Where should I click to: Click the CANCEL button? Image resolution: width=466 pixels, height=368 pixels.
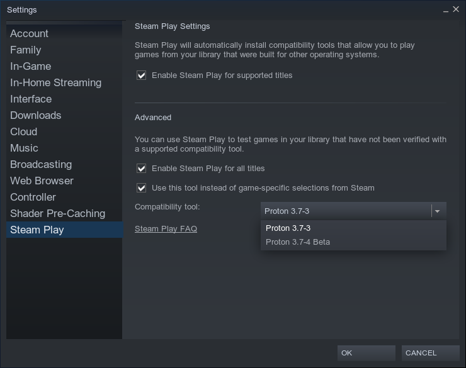pyautogui.click(x=430, y=353)
